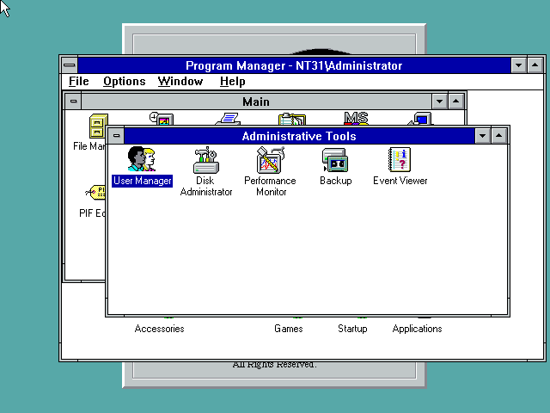The width and height of the screenshot is (550, 413).
Task: Select the Backup tape drive icon
Action: click(x=335, y=160)
